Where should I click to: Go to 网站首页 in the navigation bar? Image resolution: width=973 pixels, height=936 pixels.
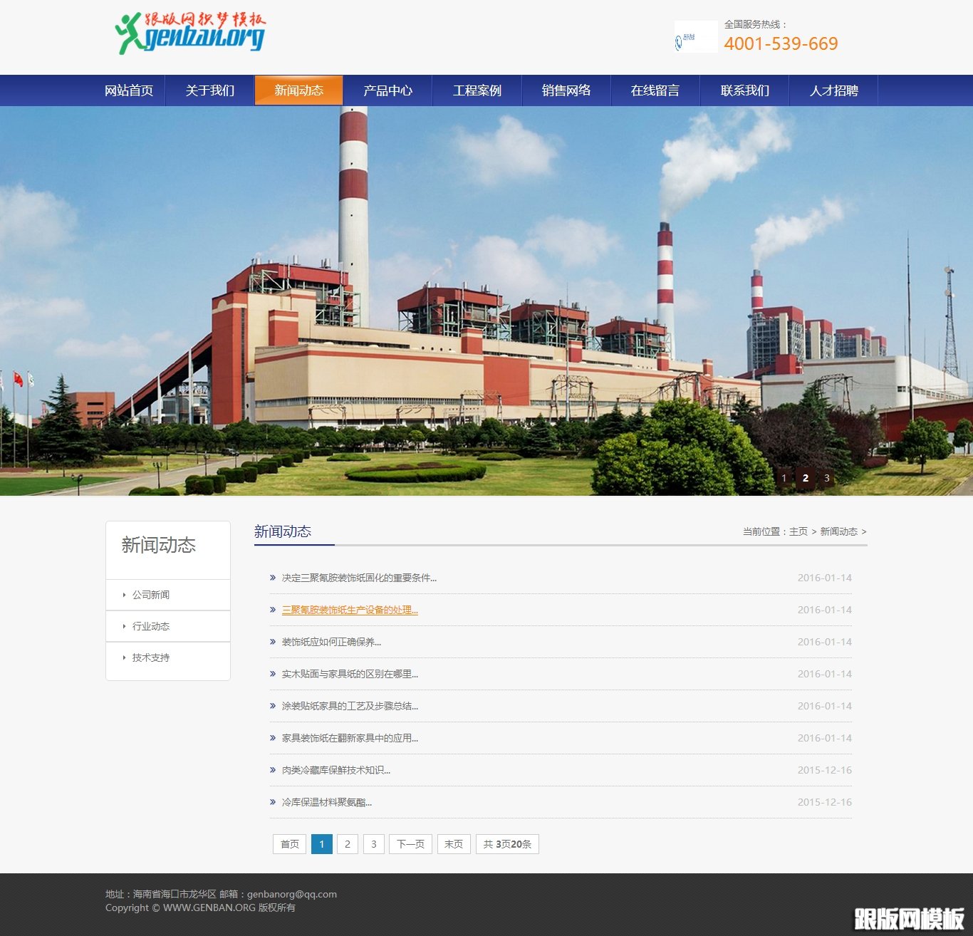click(x=129, y=90)
